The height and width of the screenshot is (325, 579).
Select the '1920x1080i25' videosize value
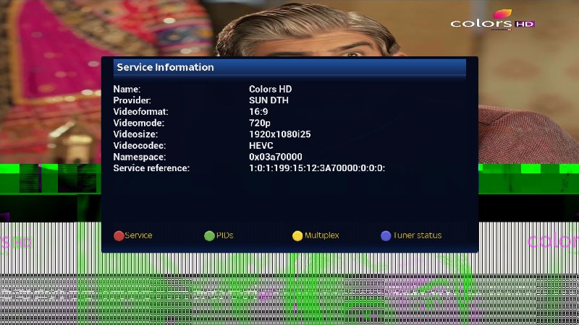coord(280,134)
